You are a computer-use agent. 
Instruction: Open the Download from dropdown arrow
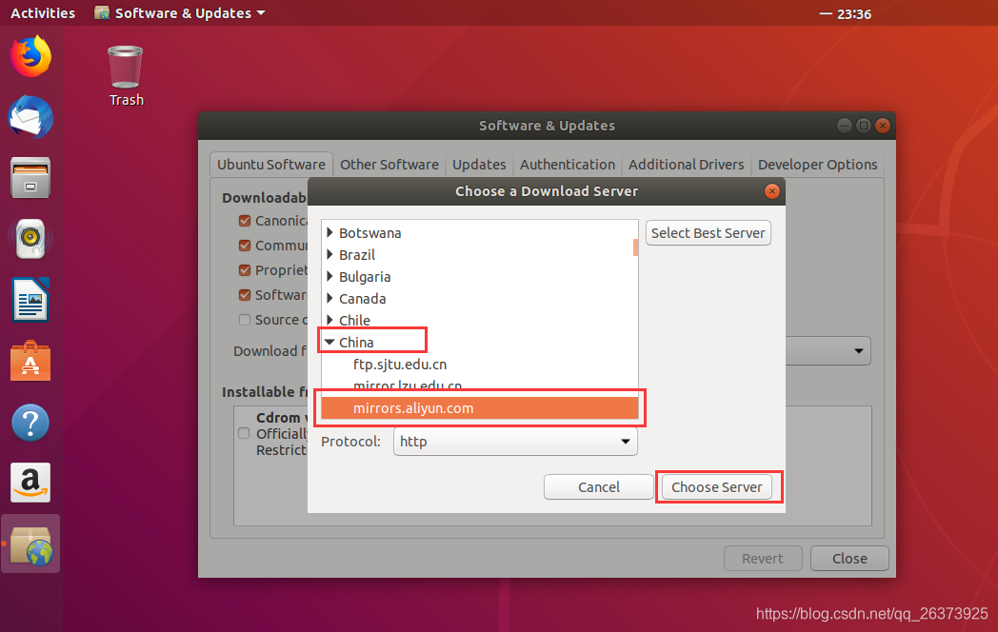(x=859, y=350)
